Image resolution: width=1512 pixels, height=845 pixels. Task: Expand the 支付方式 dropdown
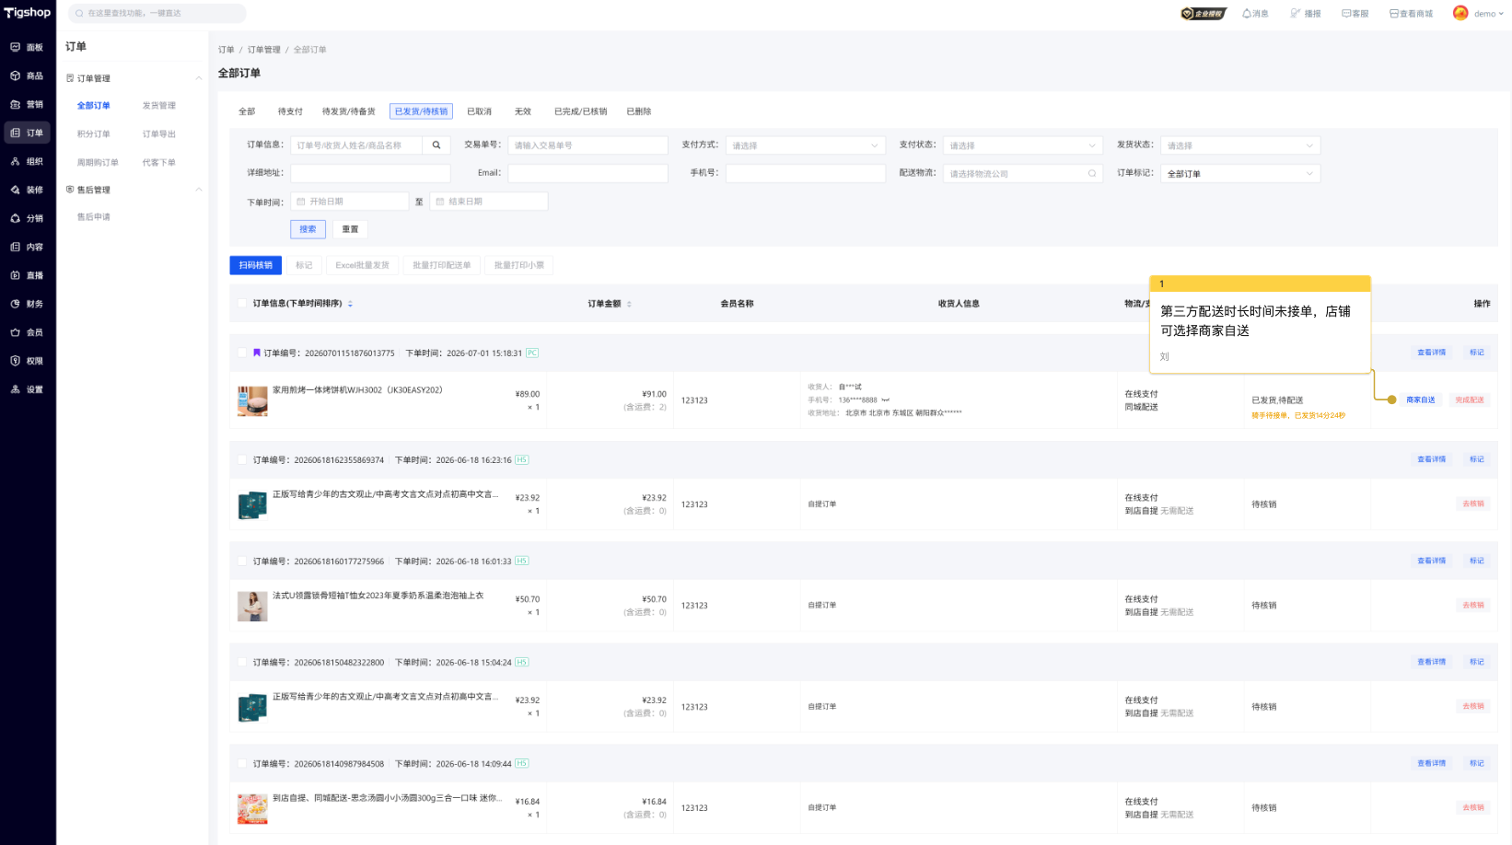click(x=806, y=145)
